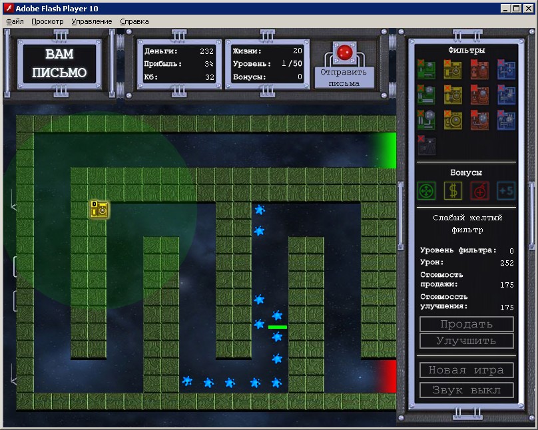
Task: Open the Файл menu
Action: (15, 21)
